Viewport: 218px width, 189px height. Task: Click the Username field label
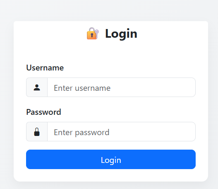pos(45,68)
